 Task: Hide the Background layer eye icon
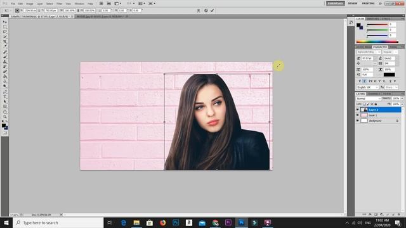pos(358,121)
